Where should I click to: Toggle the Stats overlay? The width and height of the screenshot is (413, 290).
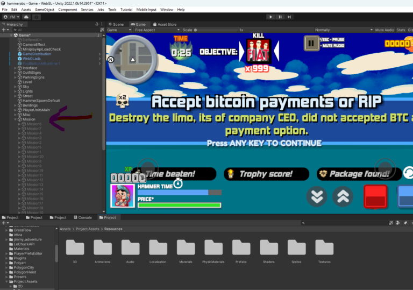point(401,30)
